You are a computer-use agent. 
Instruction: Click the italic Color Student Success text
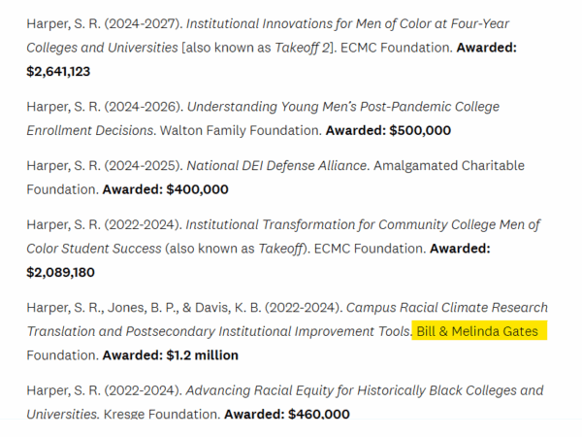tap(94, 249)
